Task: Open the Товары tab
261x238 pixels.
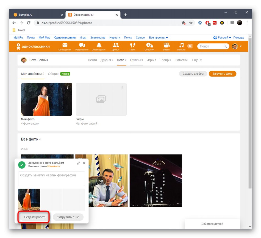Action: coord(165,60)
